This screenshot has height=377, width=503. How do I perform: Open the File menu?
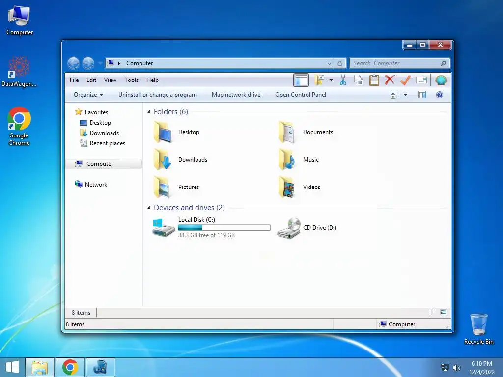(74, 80)
